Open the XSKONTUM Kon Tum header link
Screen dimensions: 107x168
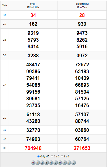(82, 6)
